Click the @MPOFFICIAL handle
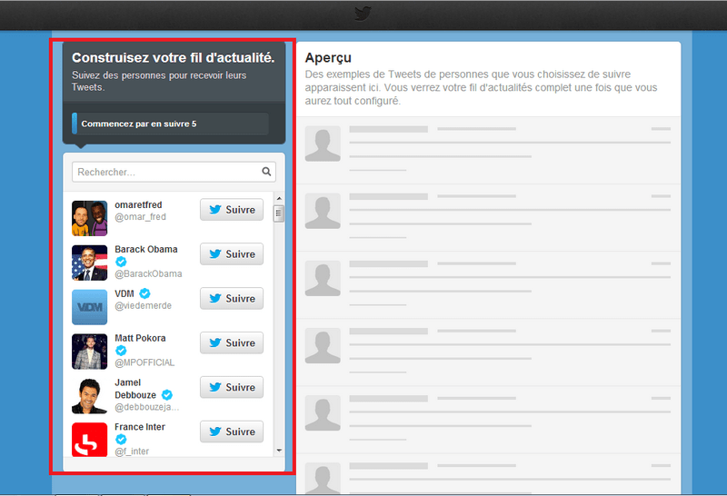This screenshot has width=727, height=496. 144,362
